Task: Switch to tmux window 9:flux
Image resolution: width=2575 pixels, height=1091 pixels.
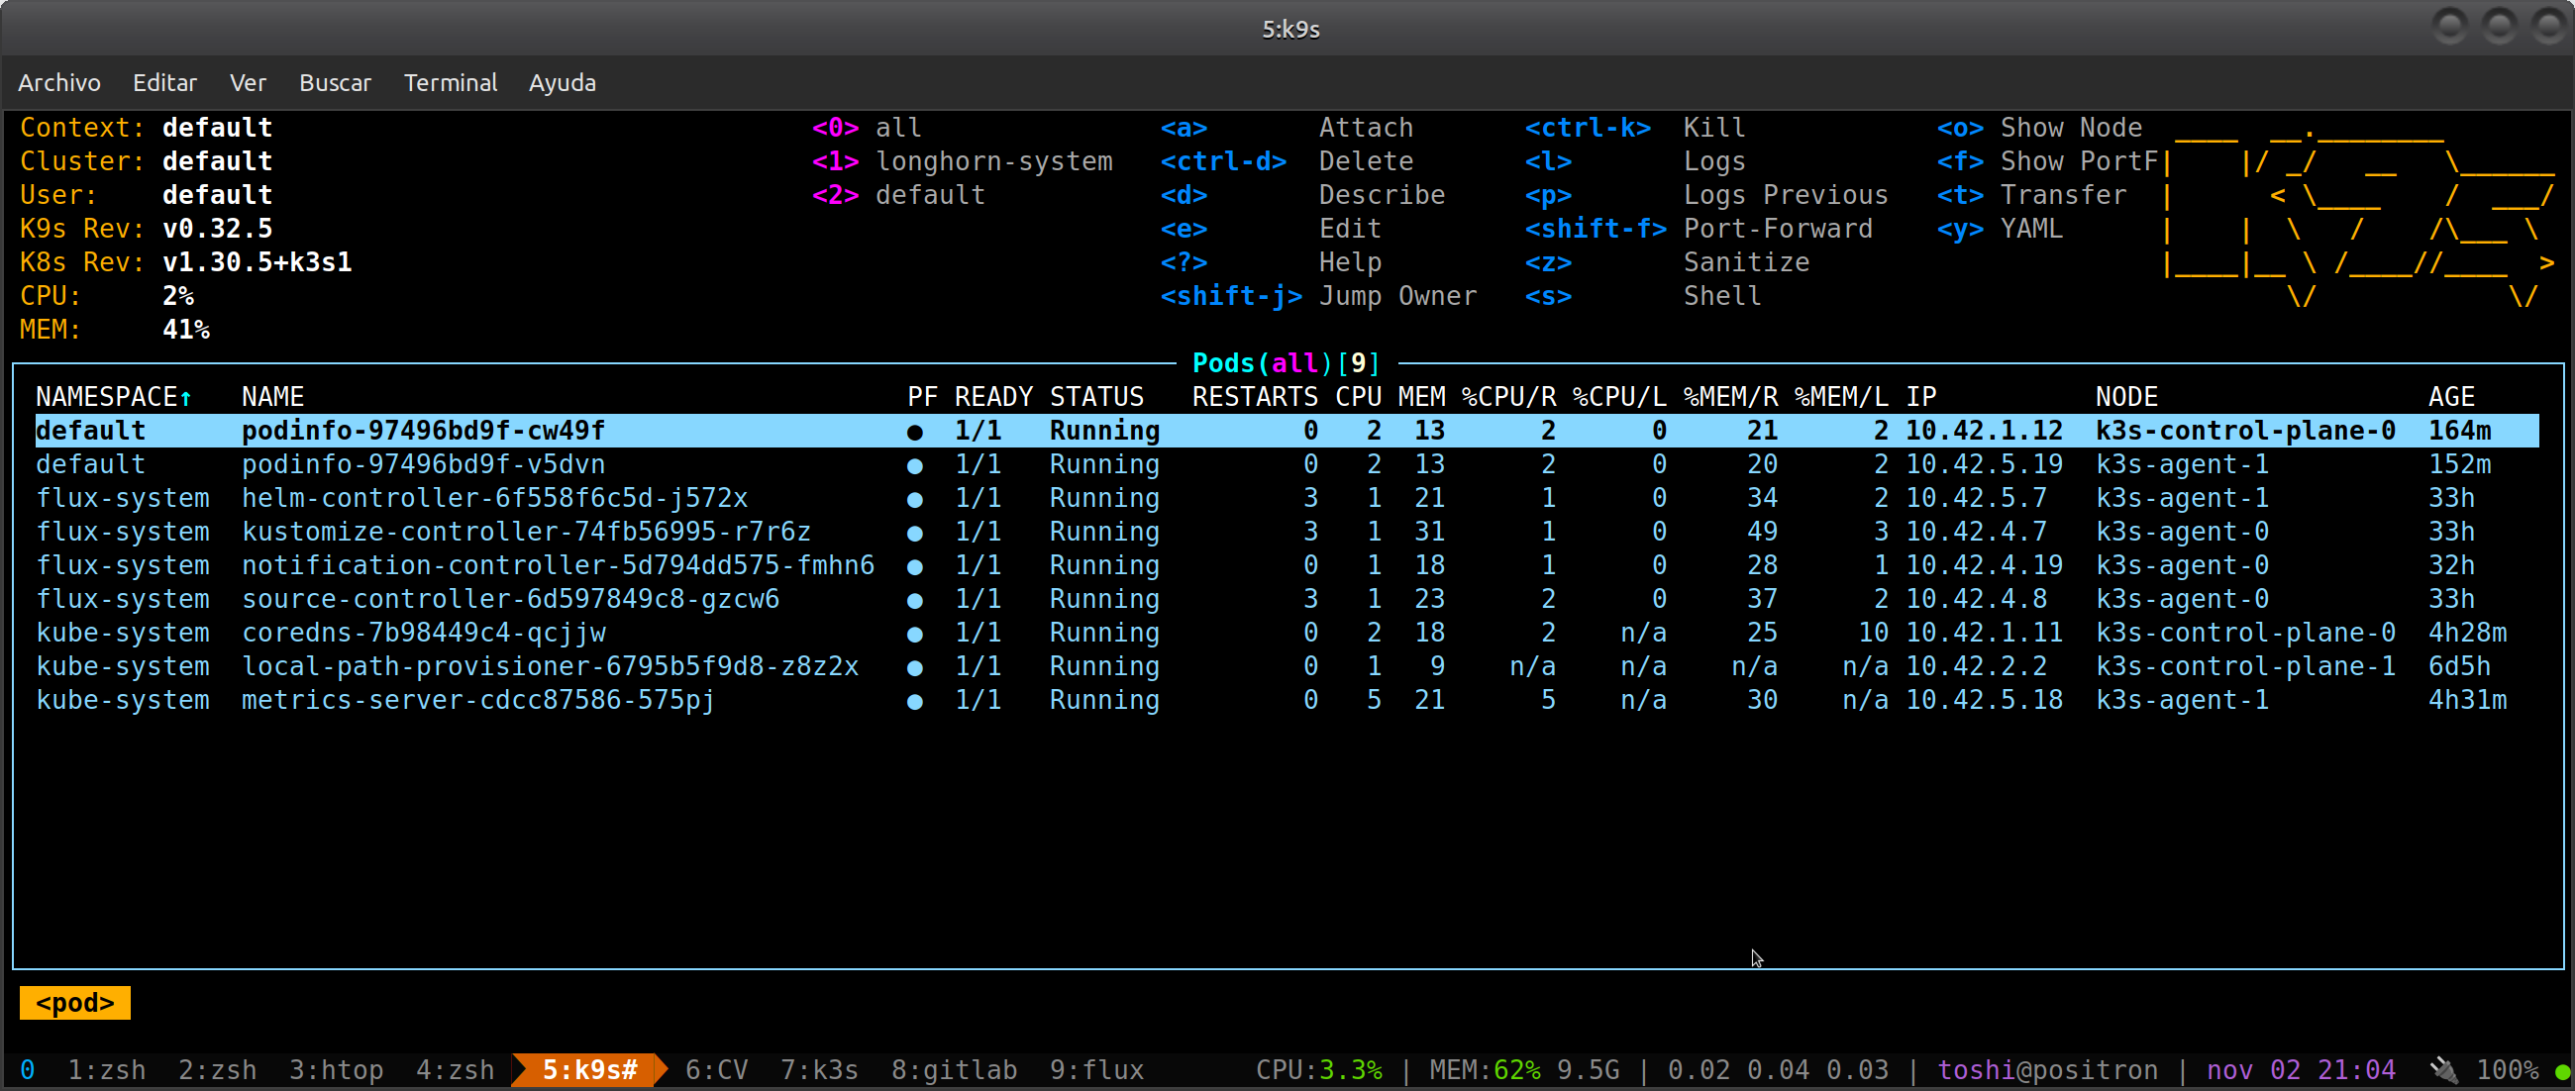Action: click(x=1096, y=1070)
